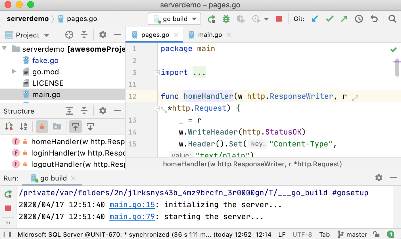Click the red Stop button in the toolbar
Screen dimensions: 401x239
click(279, 19)
